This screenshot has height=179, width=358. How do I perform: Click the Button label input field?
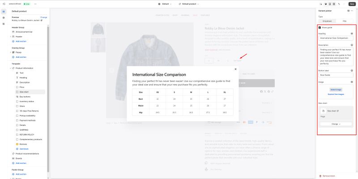point(336,75)
